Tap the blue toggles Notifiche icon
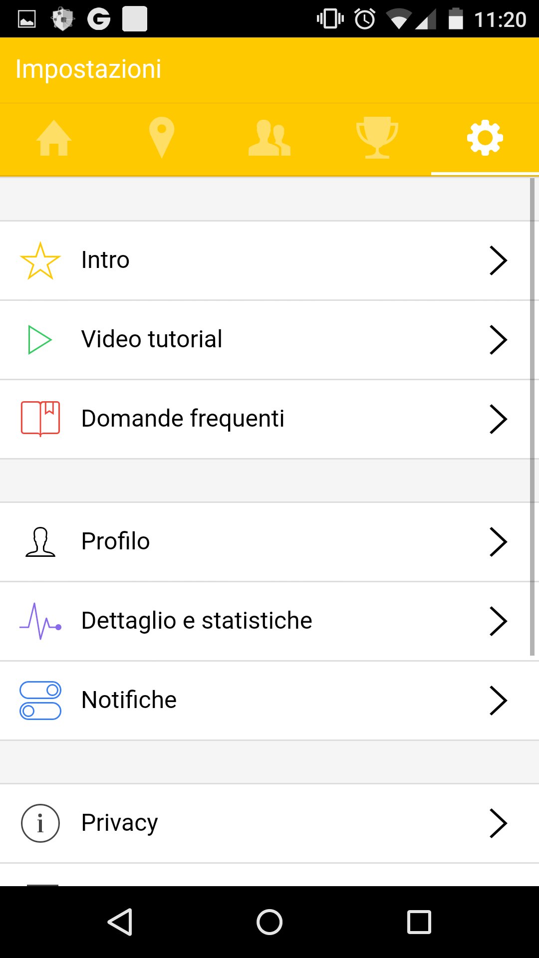 (x=40, y=701)
